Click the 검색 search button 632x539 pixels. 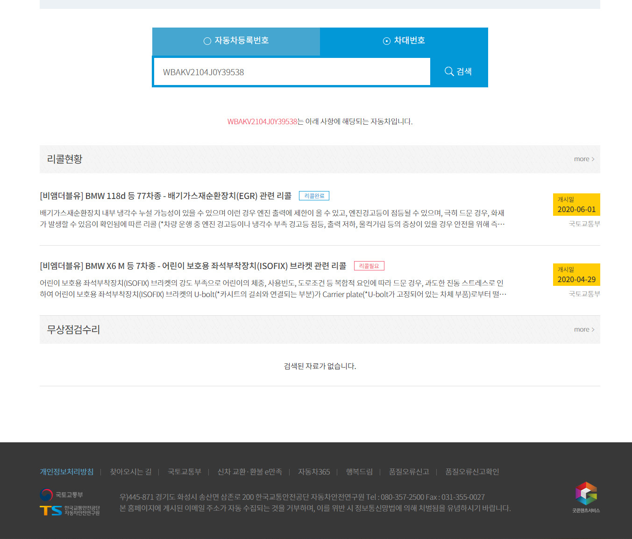[458, 71]
